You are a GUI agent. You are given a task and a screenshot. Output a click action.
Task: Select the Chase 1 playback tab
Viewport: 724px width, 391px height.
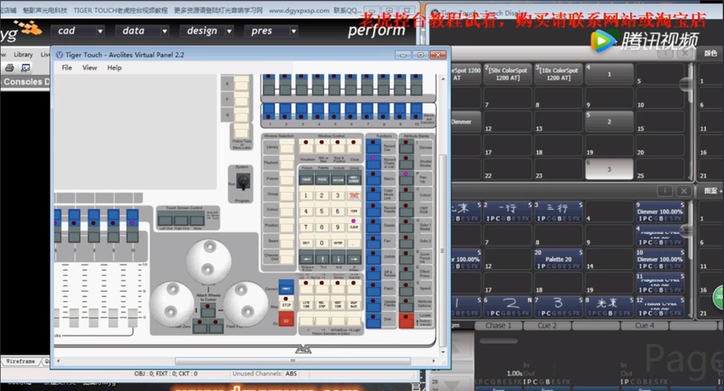[x=499, y=326]
